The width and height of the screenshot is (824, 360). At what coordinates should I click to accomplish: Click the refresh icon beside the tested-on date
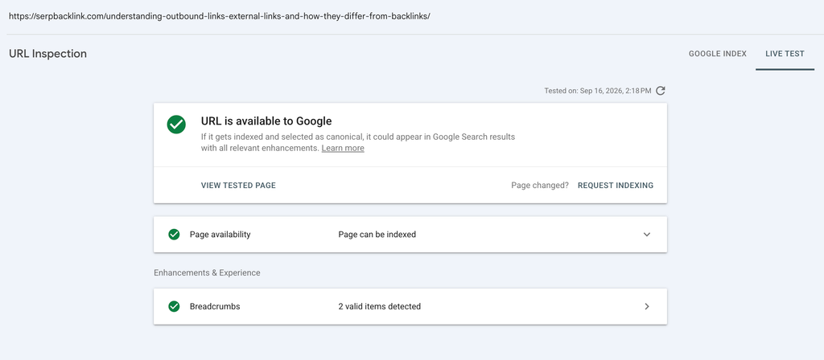[x=661, y=91]
